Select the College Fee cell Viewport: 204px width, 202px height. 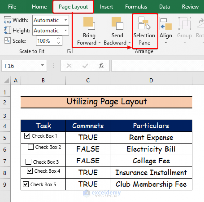pos(151,161)
